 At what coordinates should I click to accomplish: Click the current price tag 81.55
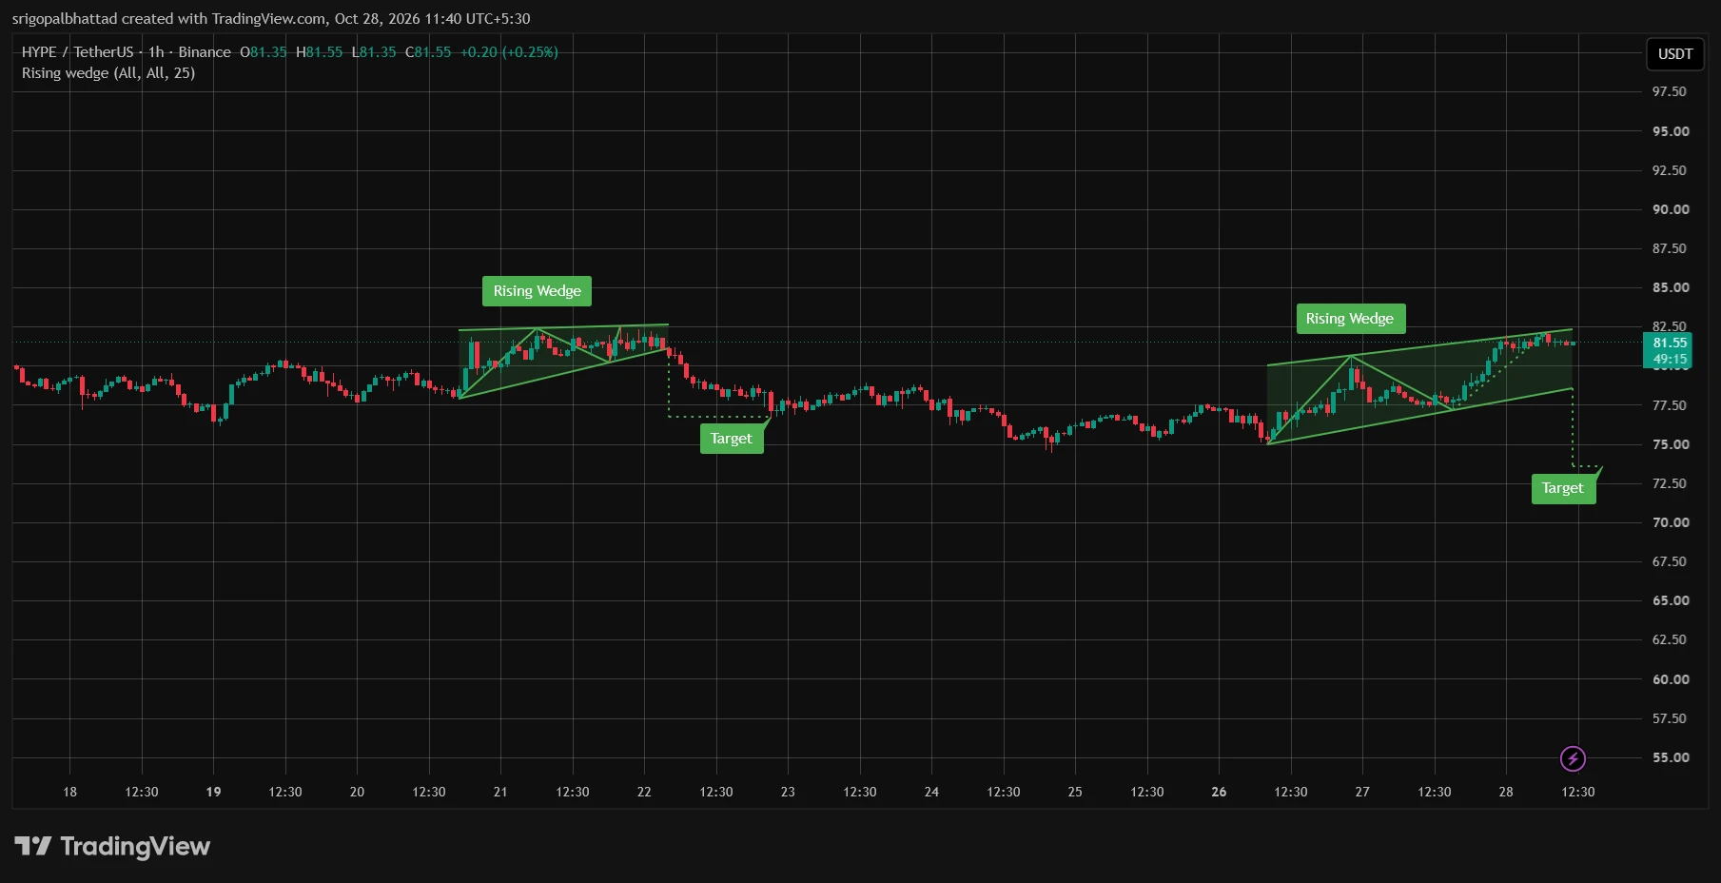point(1670,343)
